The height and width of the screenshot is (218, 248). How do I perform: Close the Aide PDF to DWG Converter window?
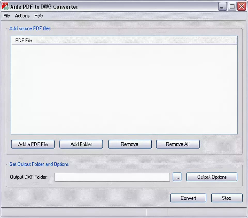point(242,7)
